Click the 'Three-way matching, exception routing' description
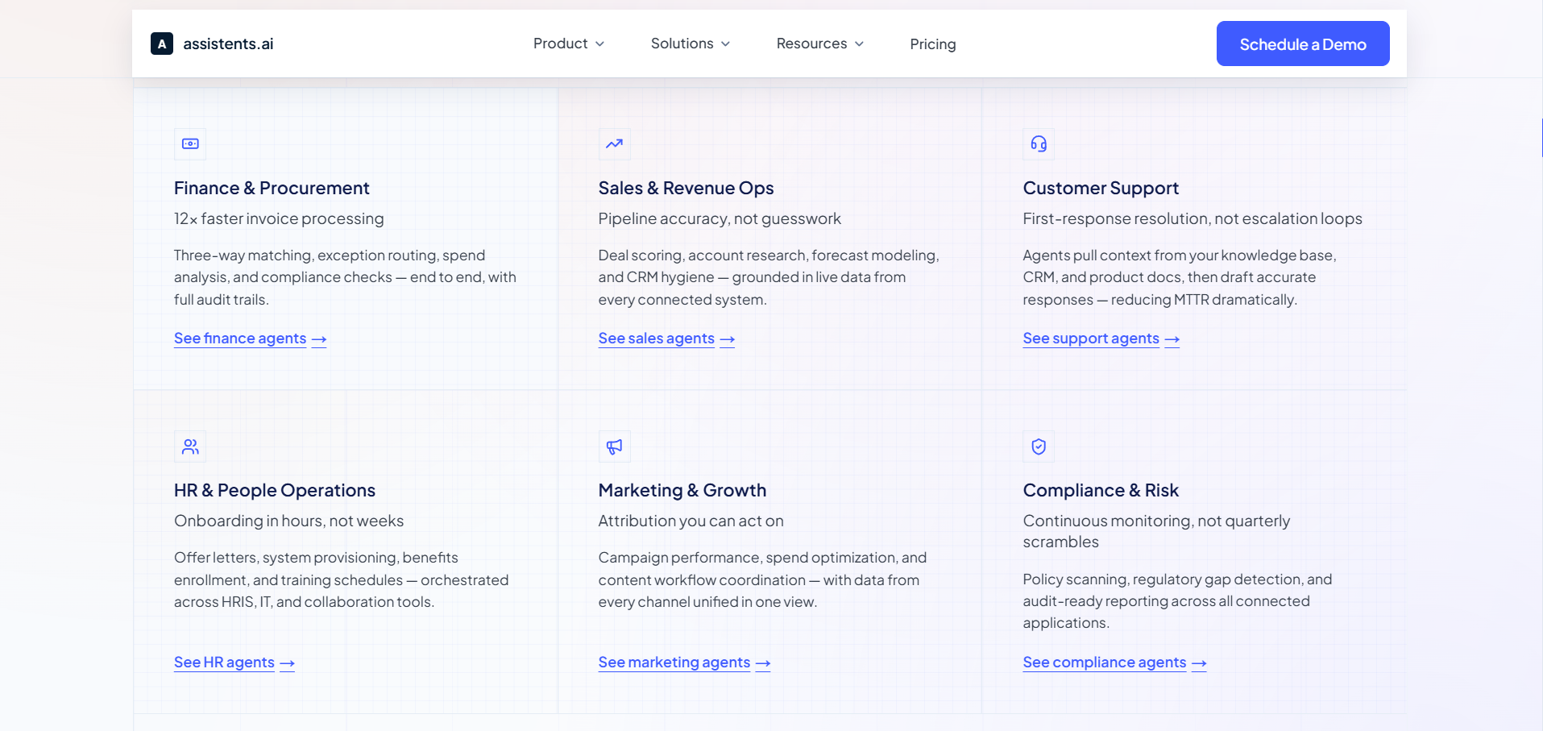 [345, 277]
